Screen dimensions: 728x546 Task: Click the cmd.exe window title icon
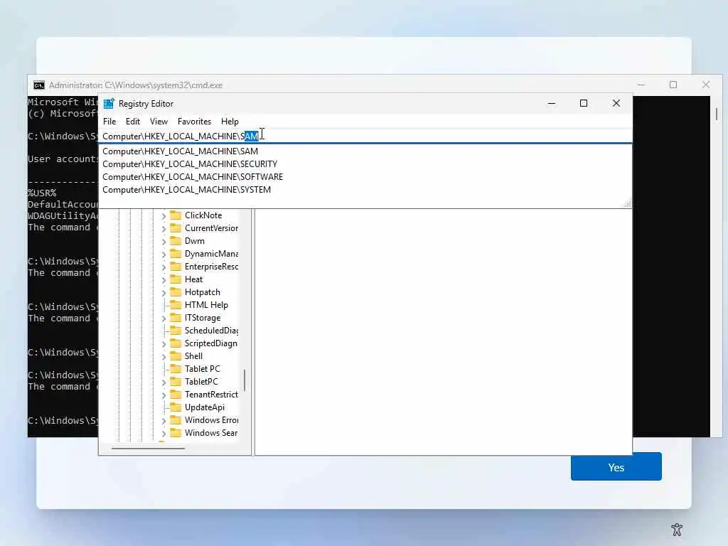pyautogui.click(x=39, y=85)
